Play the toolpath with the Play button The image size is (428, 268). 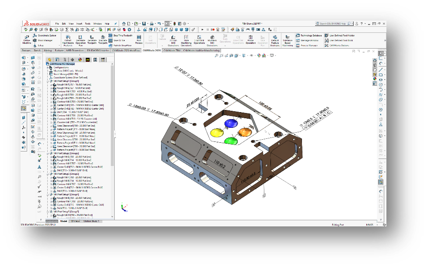202,29
